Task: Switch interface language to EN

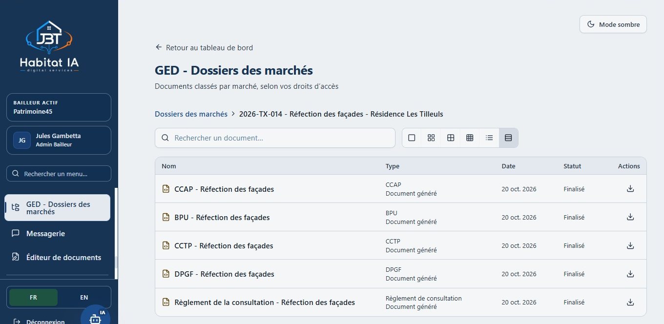Action: [x=84, y=297]
